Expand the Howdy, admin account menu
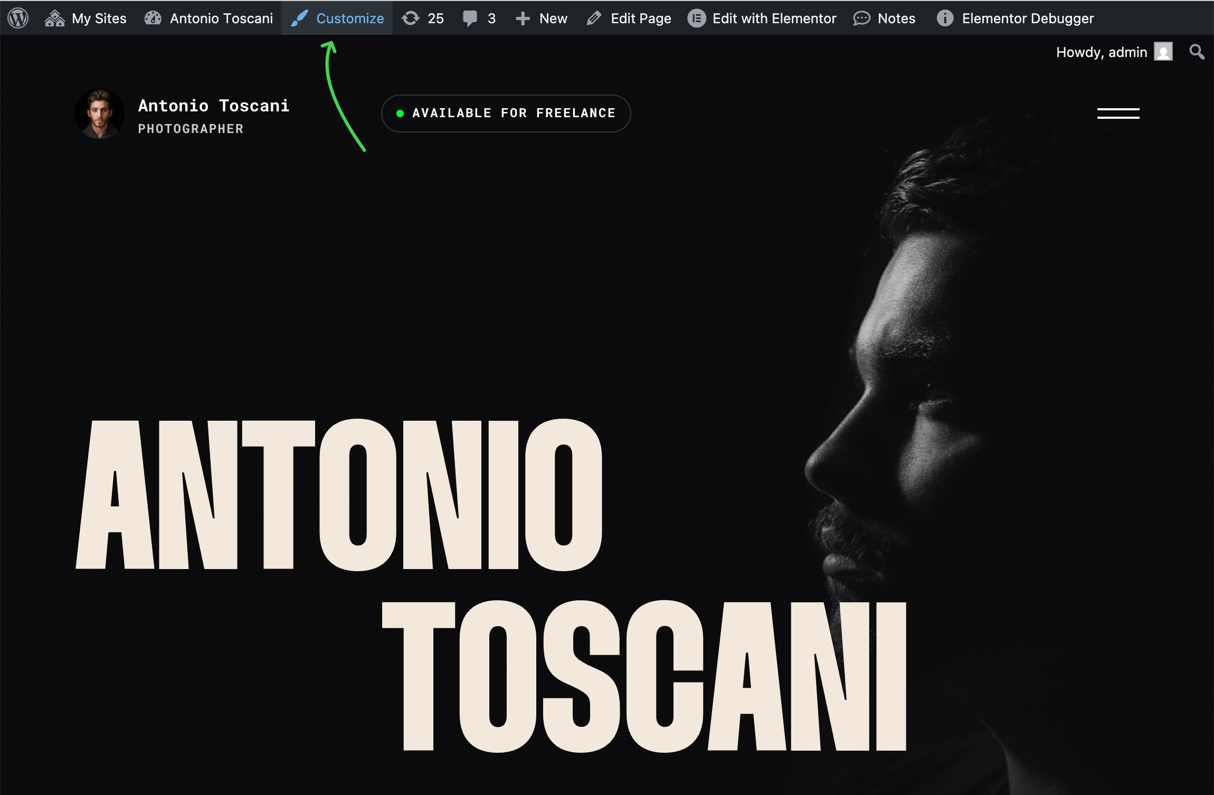 tap(1102, 52)
